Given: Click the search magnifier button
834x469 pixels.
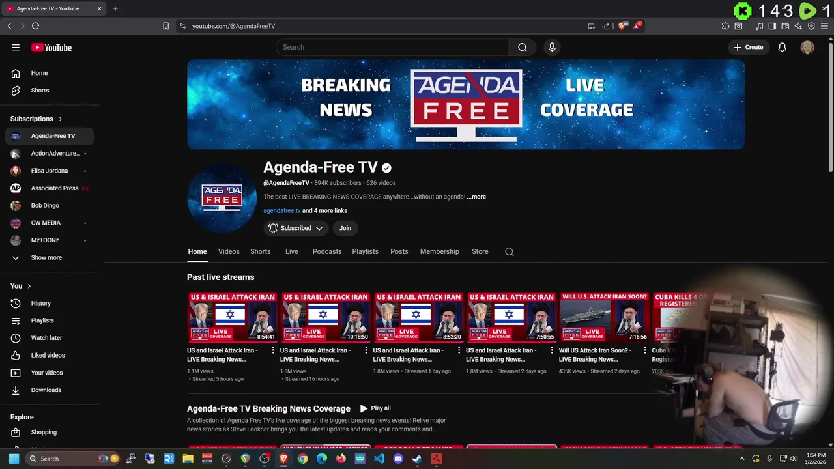Looking at the screenshot, I should (x=523, y=47).
